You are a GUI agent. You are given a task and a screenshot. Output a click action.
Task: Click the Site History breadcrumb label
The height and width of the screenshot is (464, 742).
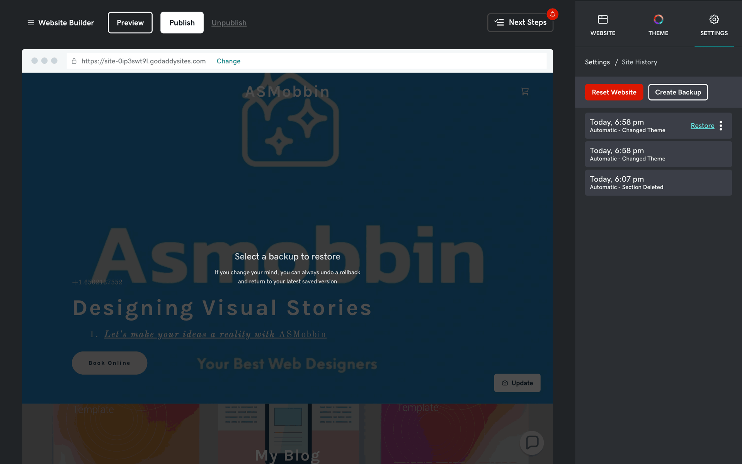click(639, 62)
